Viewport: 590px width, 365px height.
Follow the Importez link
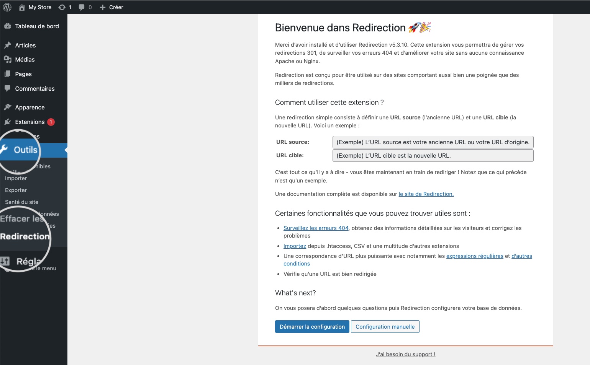pyautogui.click(x=295, y=246)
